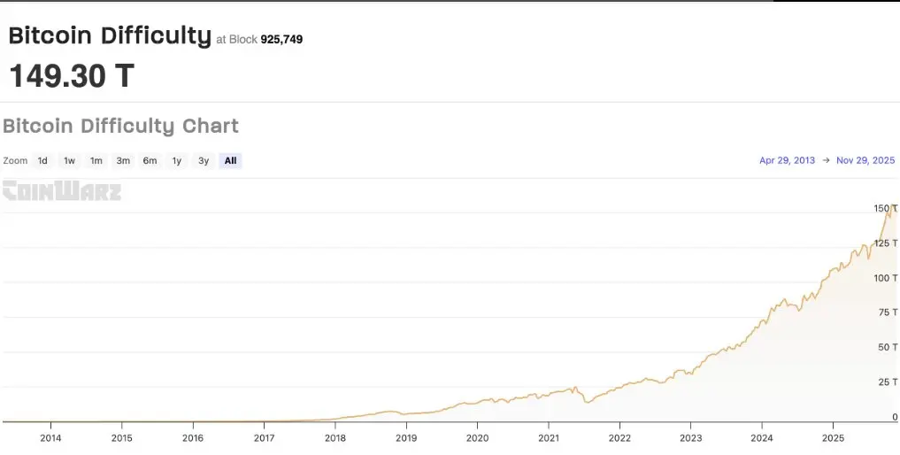Screen dimensions: 900x455
Task: Click the arrow between the date range
Action: coord(826,161)
